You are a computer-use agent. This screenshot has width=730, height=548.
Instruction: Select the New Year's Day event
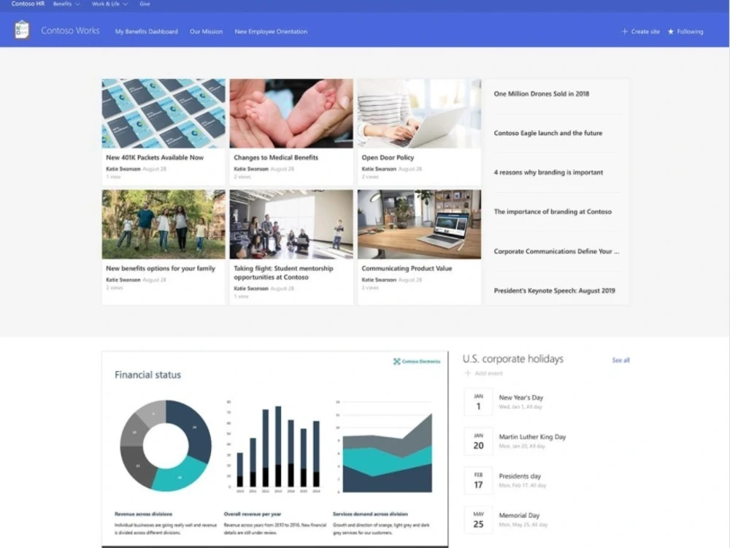[x=521, y=397]
